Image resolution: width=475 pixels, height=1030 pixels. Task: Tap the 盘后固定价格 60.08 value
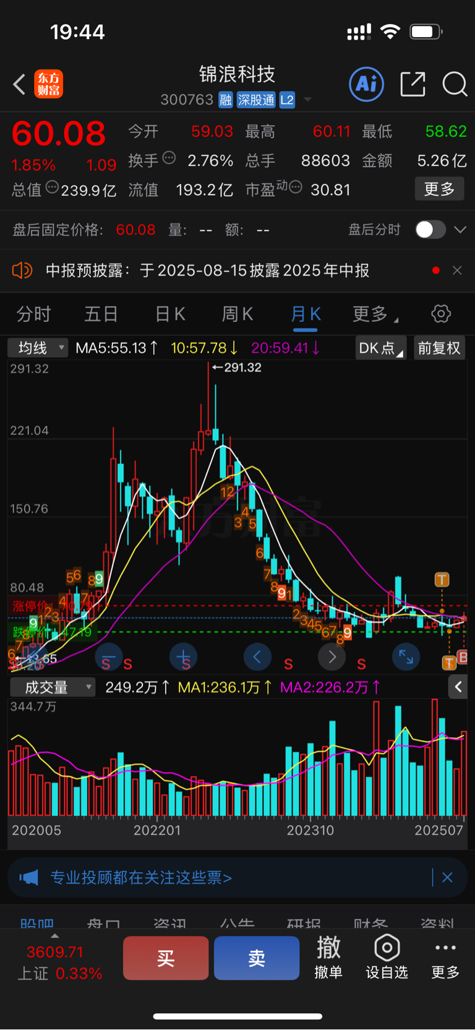(x=135, y=230)
